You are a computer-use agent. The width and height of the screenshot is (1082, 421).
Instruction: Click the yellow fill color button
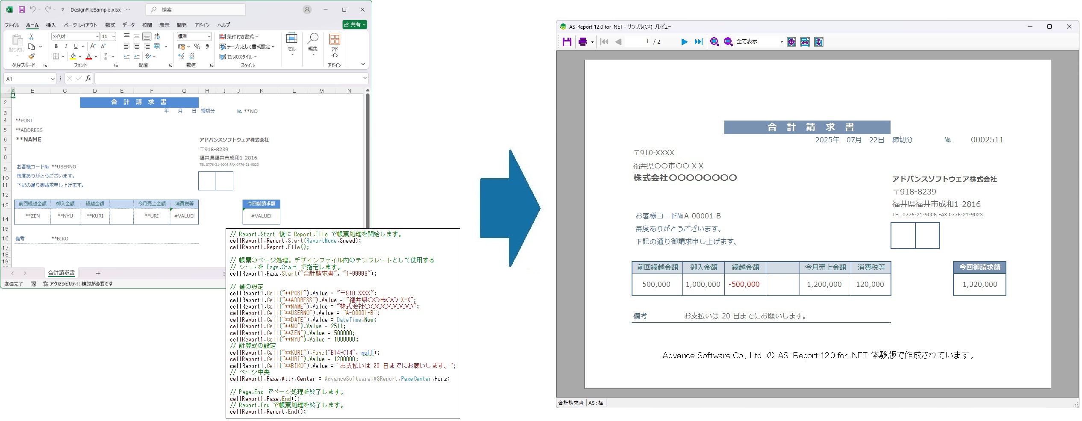[73, 56]
